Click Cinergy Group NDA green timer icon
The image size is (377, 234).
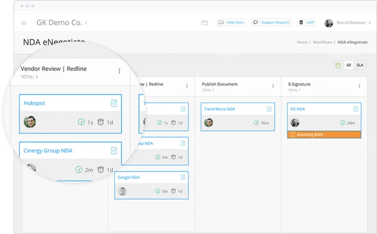click(79, 170)
